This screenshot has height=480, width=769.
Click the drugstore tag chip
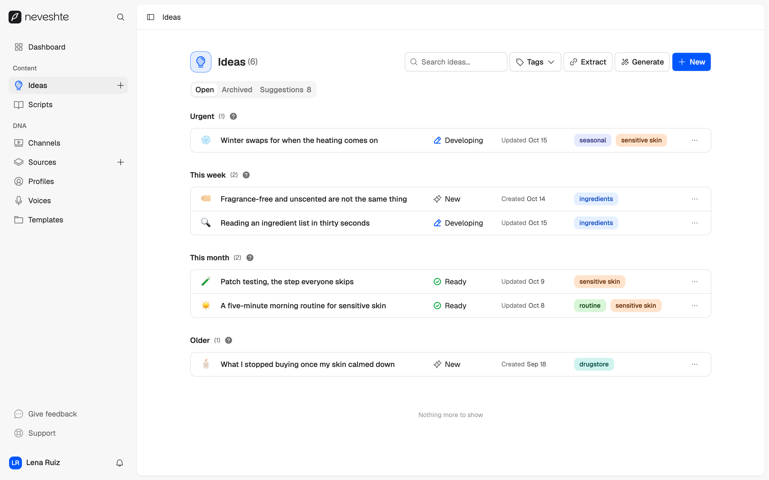tap(594, 365)
